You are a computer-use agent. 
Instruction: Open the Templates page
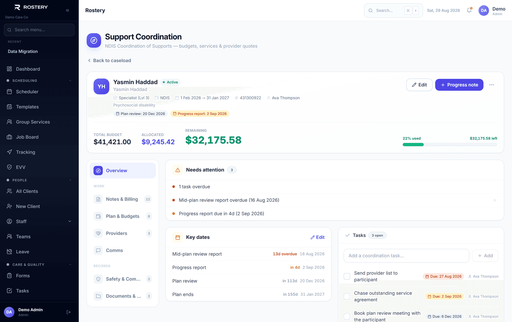39,107
